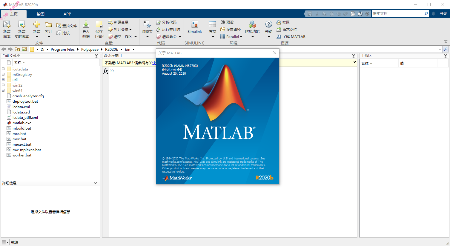Click the search folder magnifier button
The image size is (450, 246).
[446, 49]
